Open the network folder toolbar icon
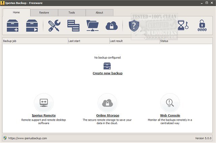This screenshot has height=143, width=216. click(92, 26)
